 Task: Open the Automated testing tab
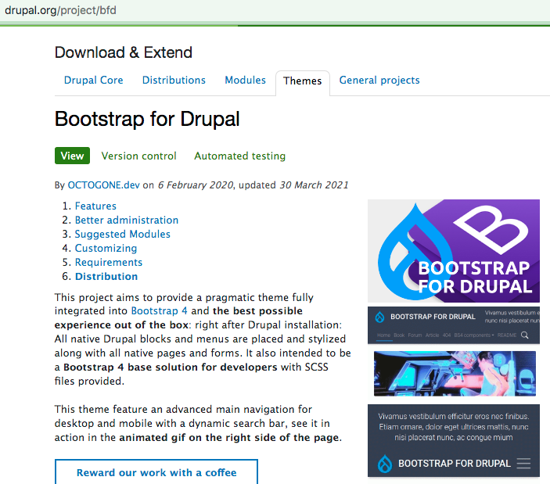240,156
